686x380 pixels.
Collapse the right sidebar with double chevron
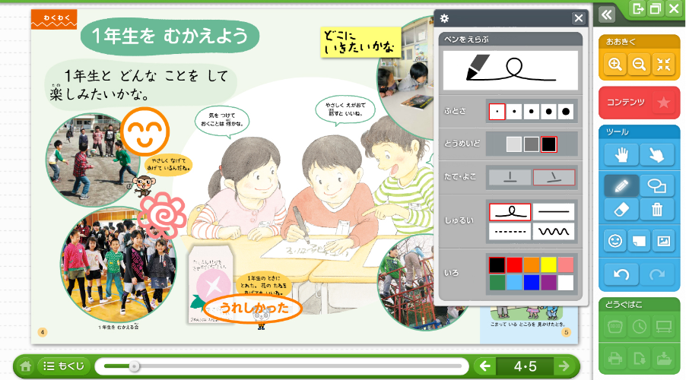click(606, 14)
